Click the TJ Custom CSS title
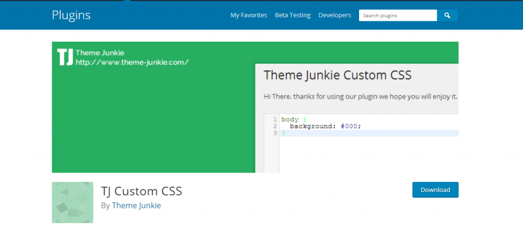The image size is (523, 225). click(x=141, y=191)
